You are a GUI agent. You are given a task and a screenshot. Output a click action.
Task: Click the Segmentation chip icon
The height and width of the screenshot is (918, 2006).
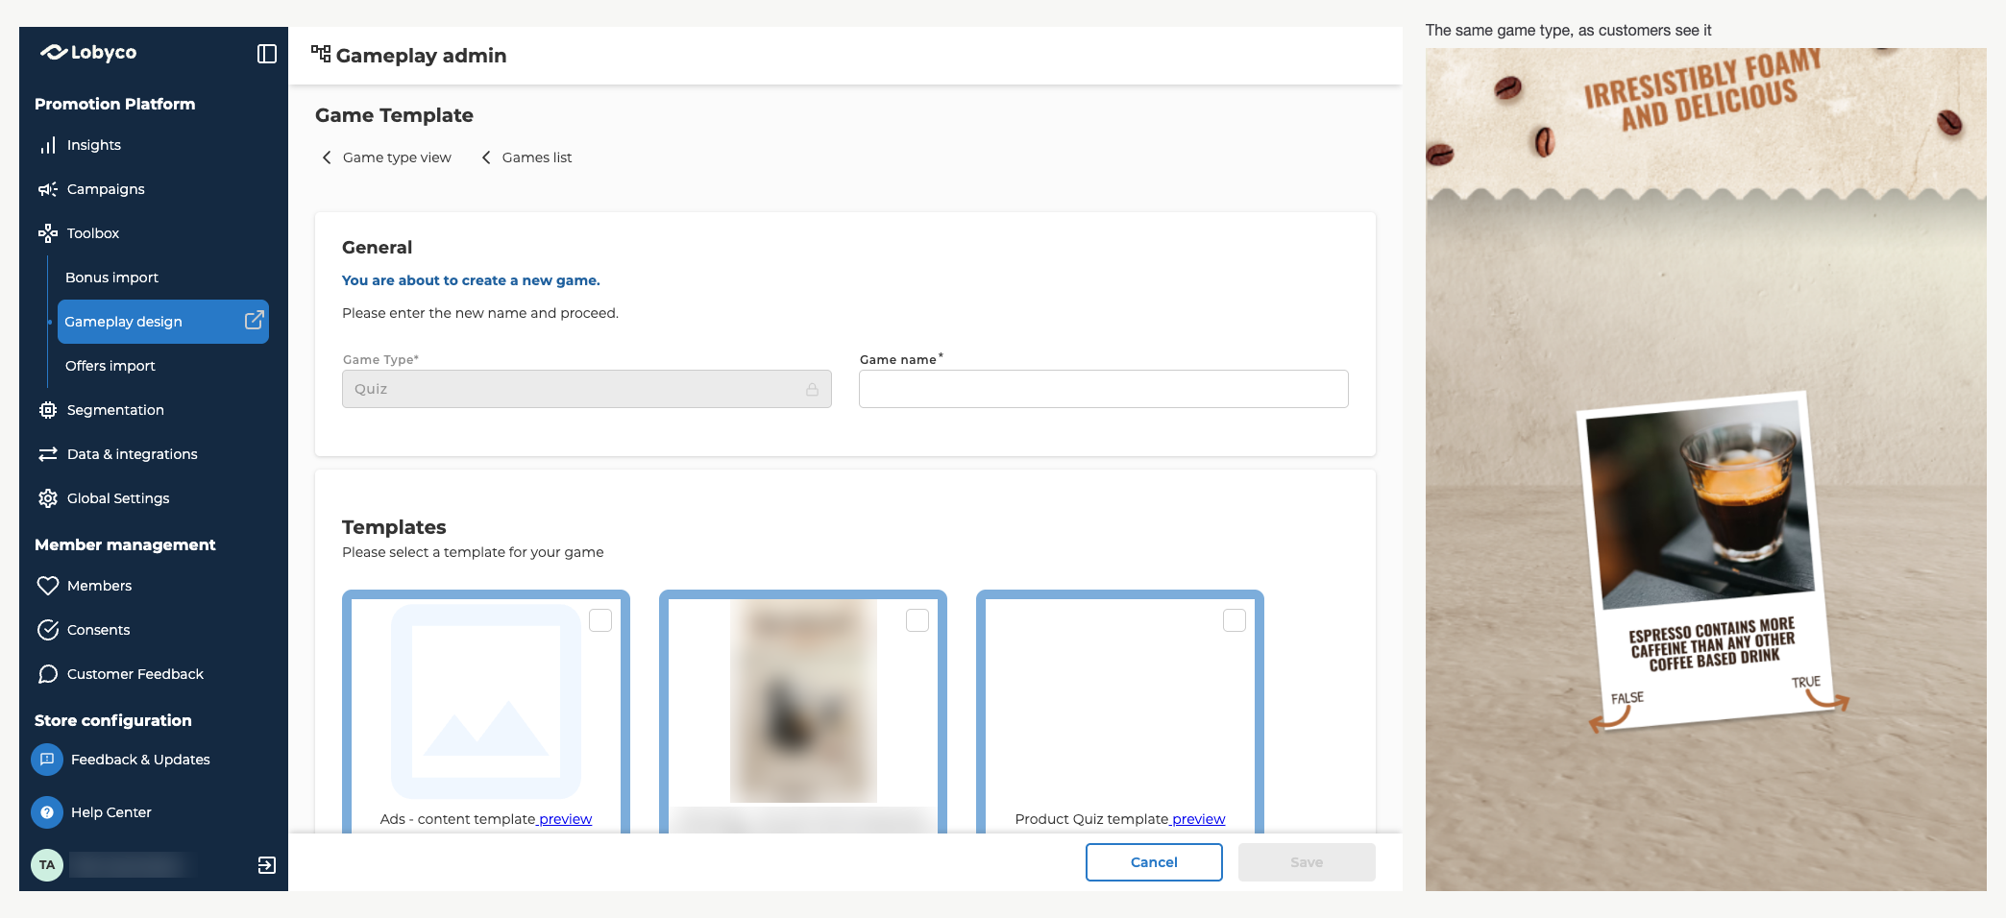(x=48, y=410)
